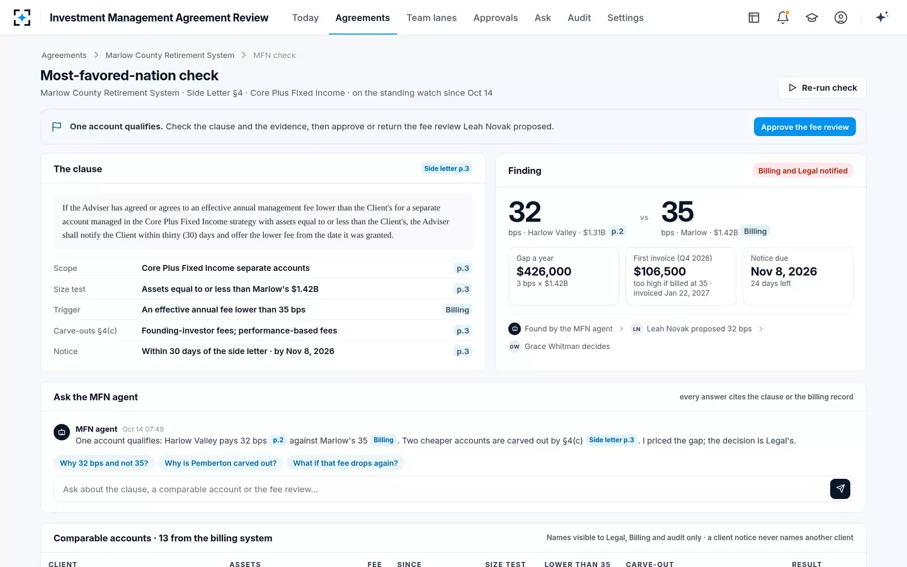This screenshot has width=907, height=567.
Task: Approve the fee review
Action: (805, 127)
